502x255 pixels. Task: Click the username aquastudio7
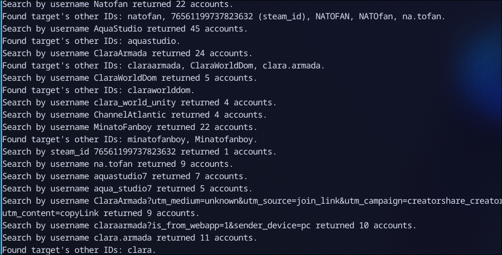[x=121, y=177]
